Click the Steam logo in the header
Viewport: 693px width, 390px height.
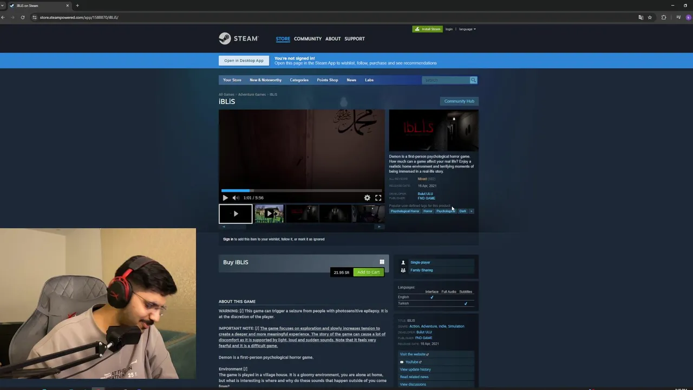[239, 38]
